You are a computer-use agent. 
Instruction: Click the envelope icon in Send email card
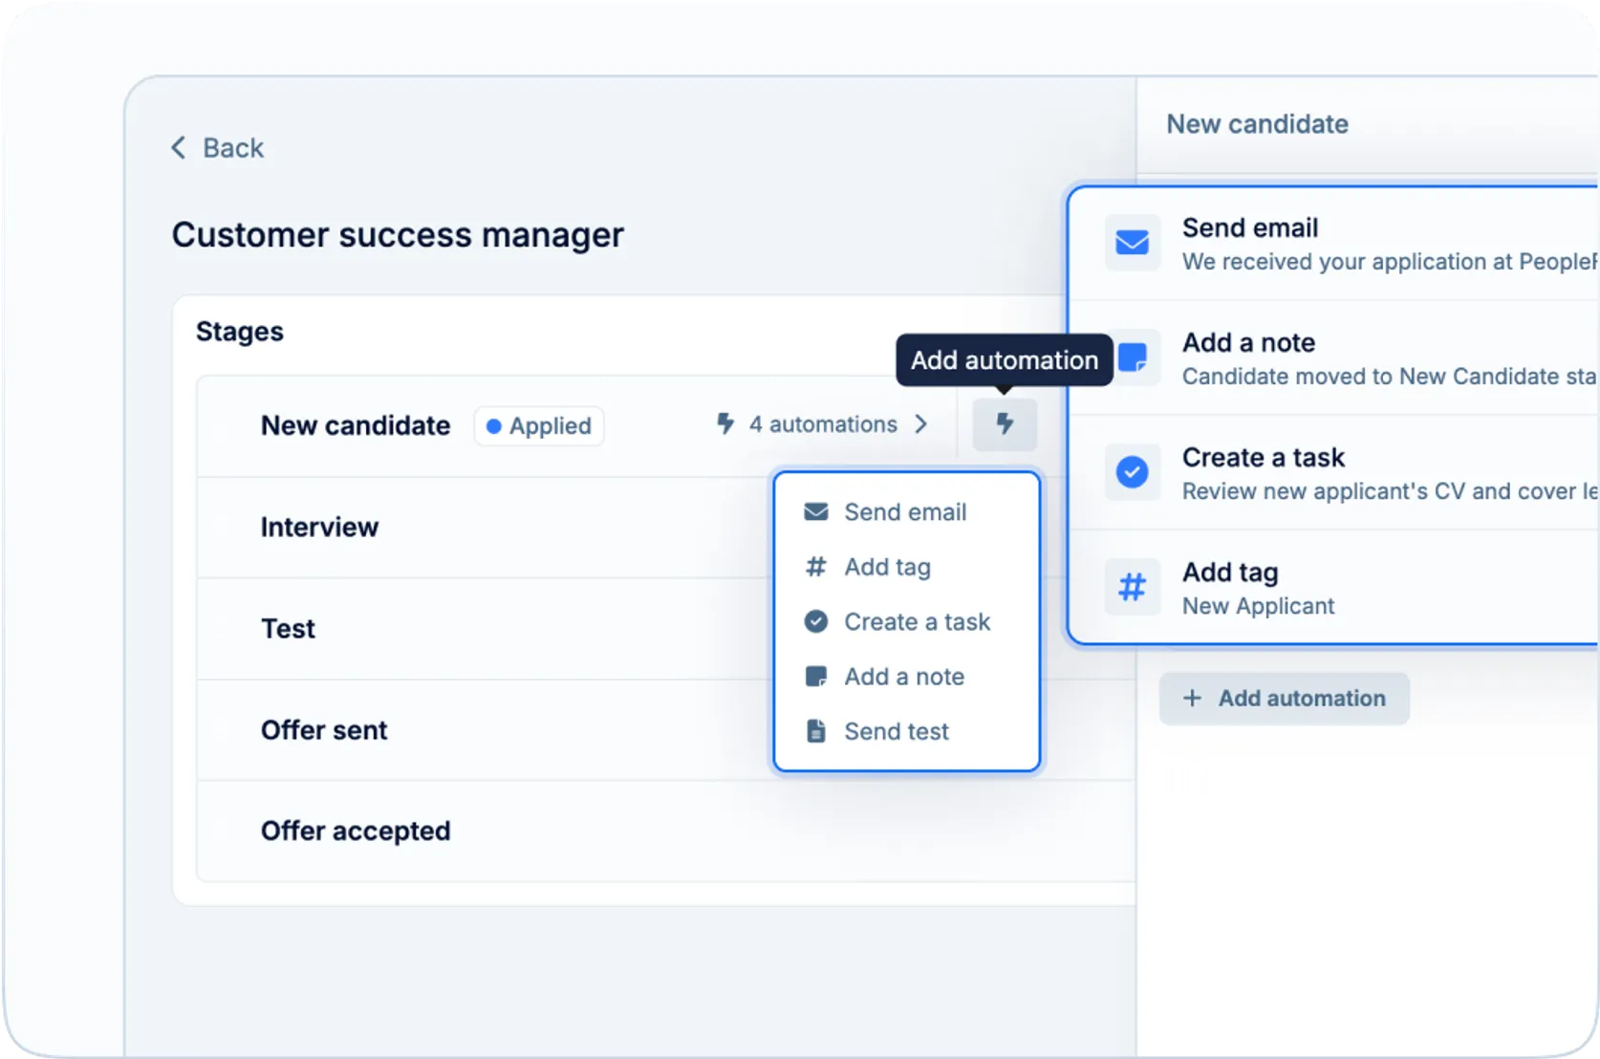point(1133,243)
